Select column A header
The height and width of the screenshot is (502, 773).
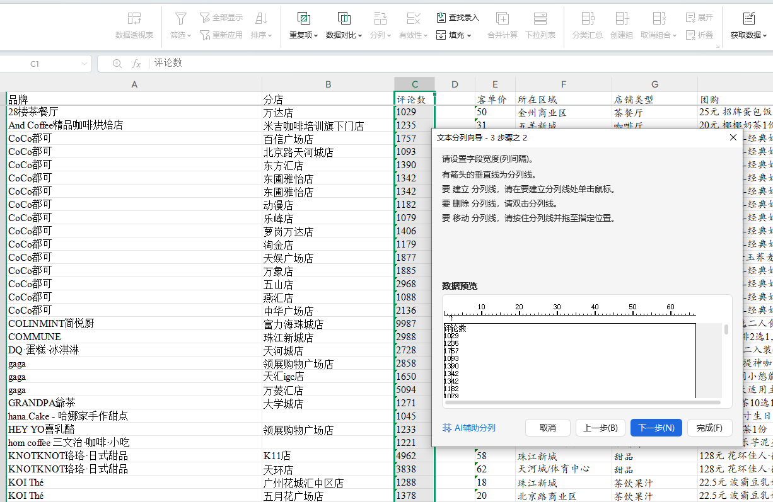click(134, 84)
